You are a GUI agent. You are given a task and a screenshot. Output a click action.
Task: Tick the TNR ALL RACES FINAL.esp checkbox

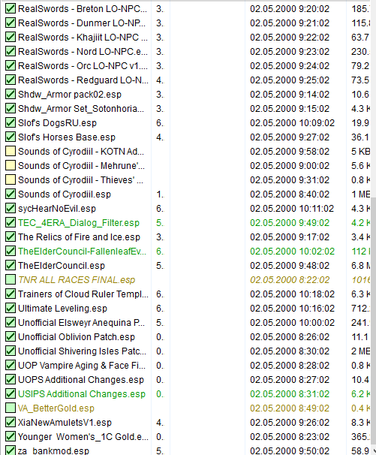(x=11, y=280)
